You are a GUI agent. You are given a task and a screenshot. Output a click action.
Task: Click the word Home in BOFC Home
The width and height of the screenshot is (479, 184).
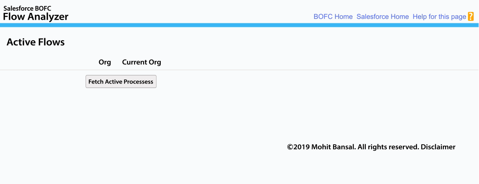(x=344, y=16)
